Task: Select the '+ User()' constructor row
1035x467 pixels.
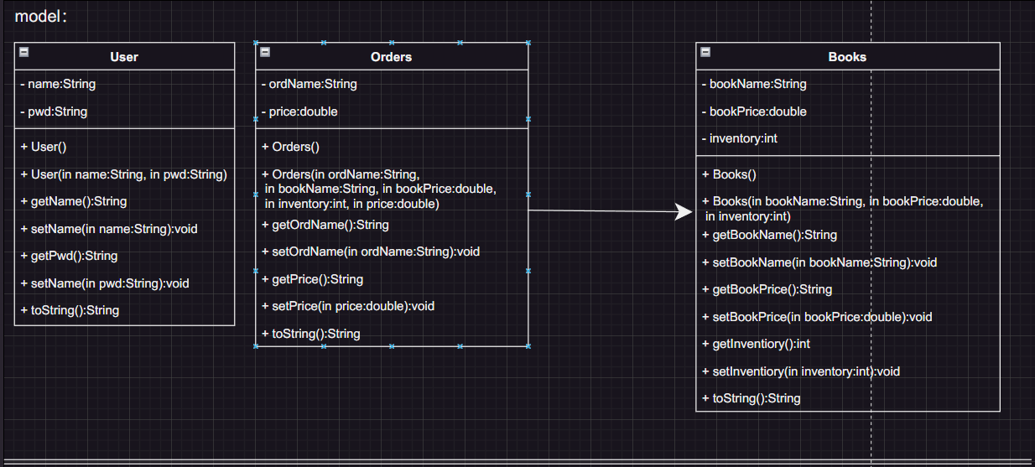Action: coord(43,147)
